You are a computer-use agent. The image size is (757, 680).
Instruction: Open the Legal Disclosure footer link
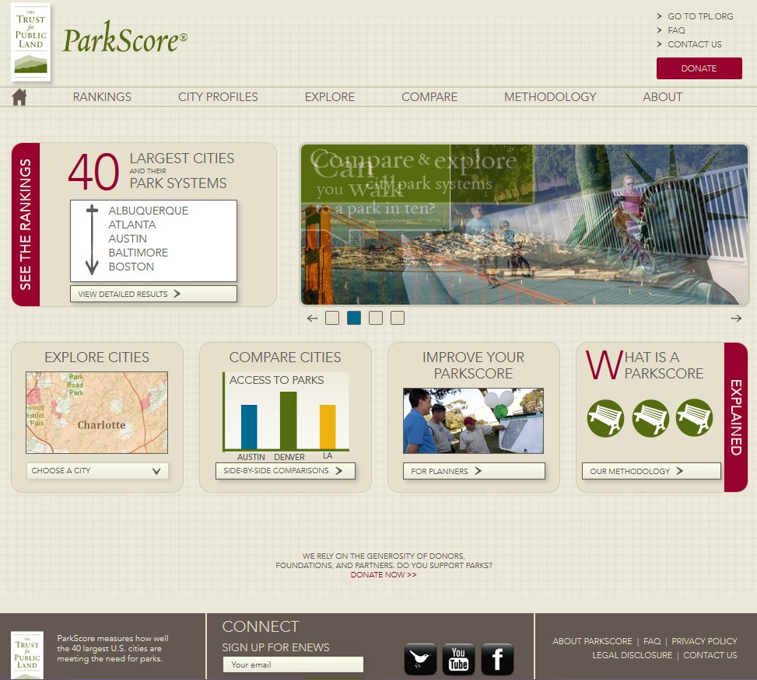[x=633, y=655]
